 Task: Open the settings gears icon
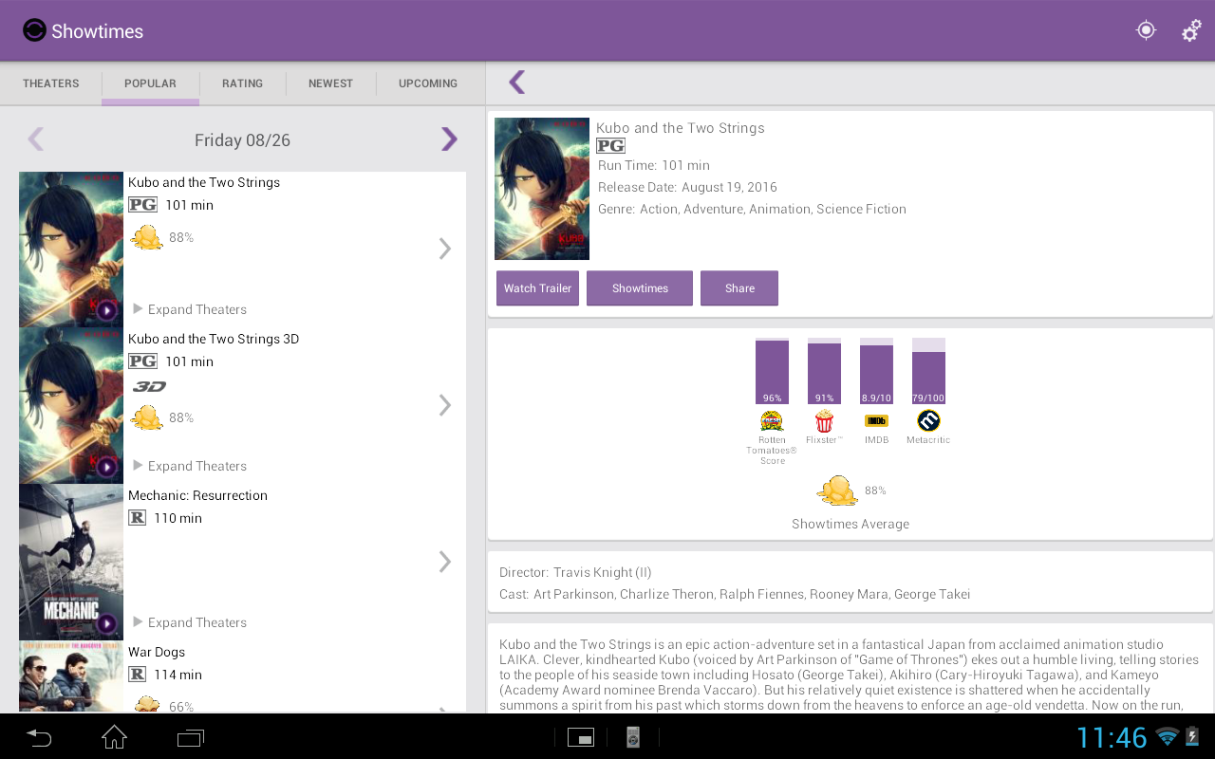click(1191, 31)
